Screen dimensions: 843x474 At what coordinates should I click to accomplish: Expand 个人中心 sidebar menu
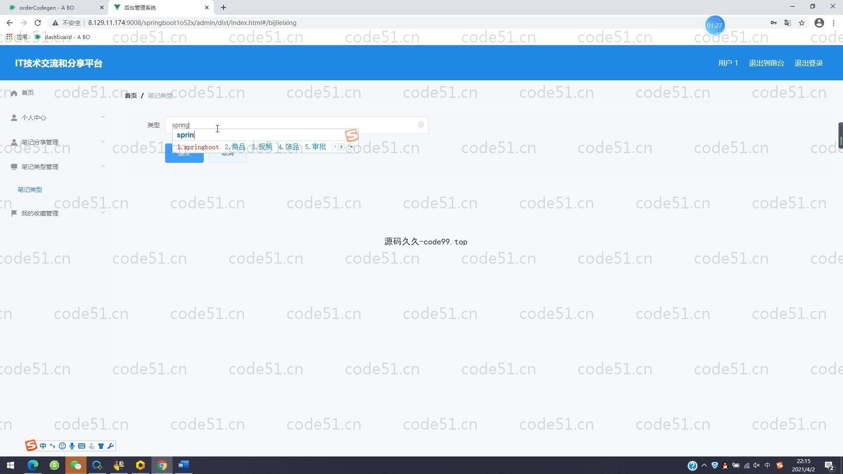click(x=57, y=118)
